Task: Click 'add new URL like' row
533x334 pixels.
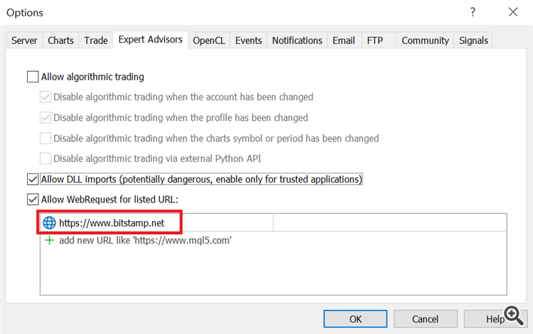Action: [274, 241]
